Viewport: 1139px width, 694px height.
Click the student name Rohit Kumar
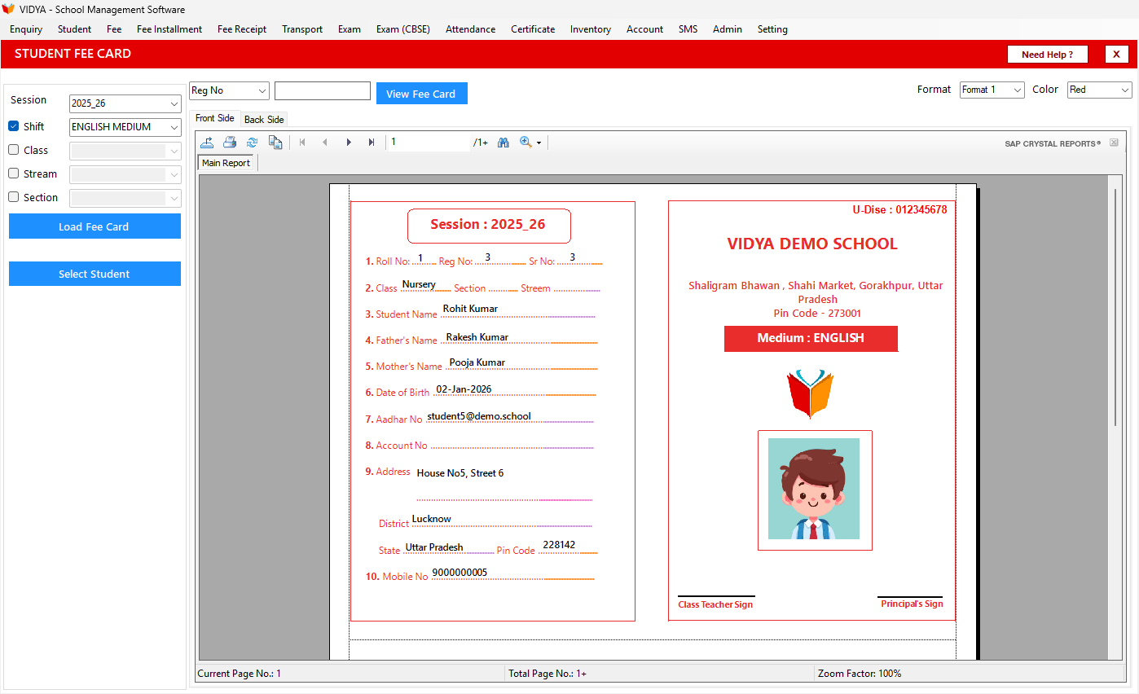[x=470, y=309]
